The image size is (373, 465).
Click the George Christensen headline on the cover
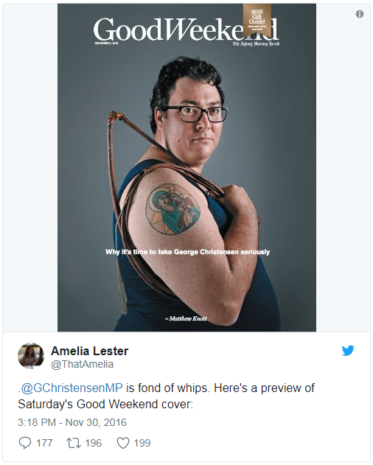coord(187,252)
